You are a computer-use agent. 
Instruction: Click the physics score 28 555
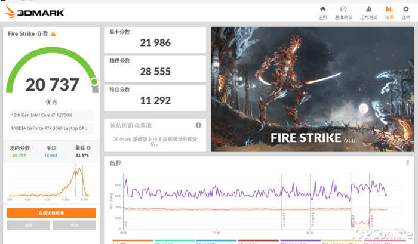pyautogui.click(x=155, y=72)
